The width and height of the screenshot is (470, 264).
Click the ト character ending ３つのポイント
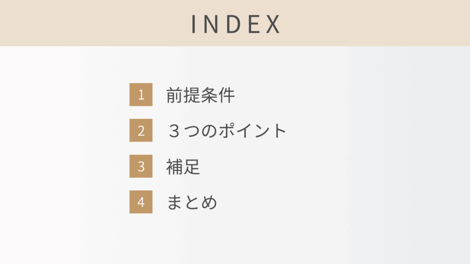tap(279, 132)
